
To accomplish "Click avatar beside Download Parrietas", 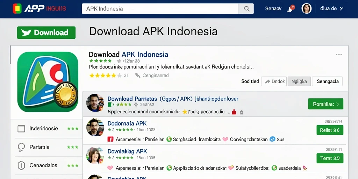I will [95, 103].
